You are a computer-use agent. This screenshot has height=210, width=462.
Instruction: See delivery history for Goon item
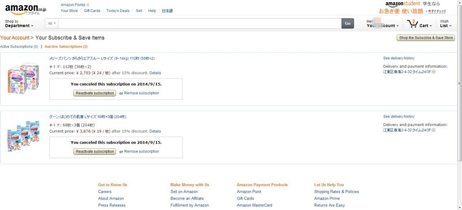pos(398,116)
